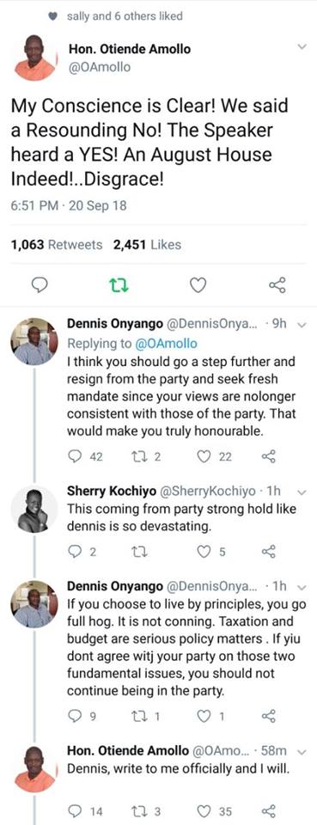Retweet Dennis Onyango's resign-from-party reply
317x825 pixels.
[x=142, y=456]
